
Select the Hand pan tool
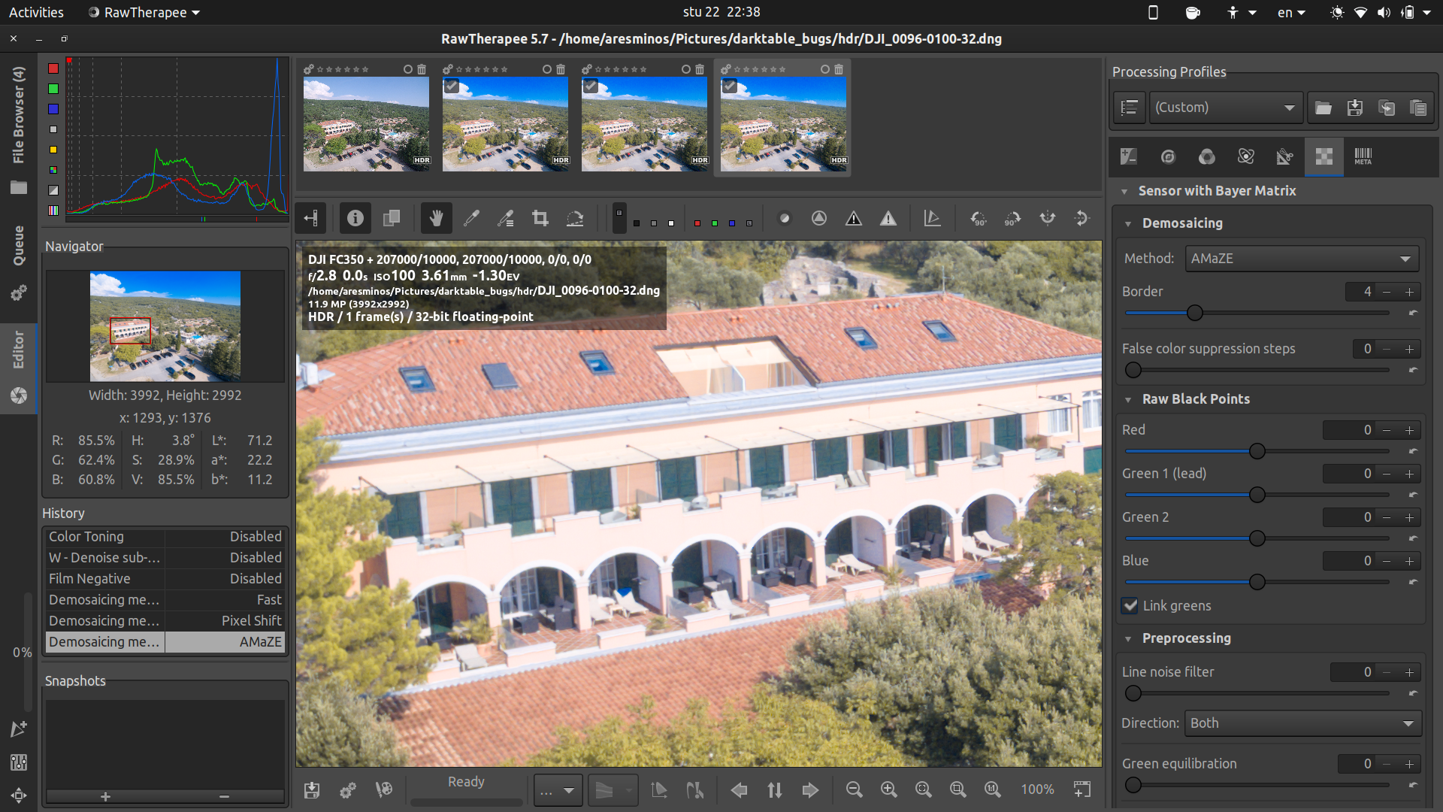[435, 218]
